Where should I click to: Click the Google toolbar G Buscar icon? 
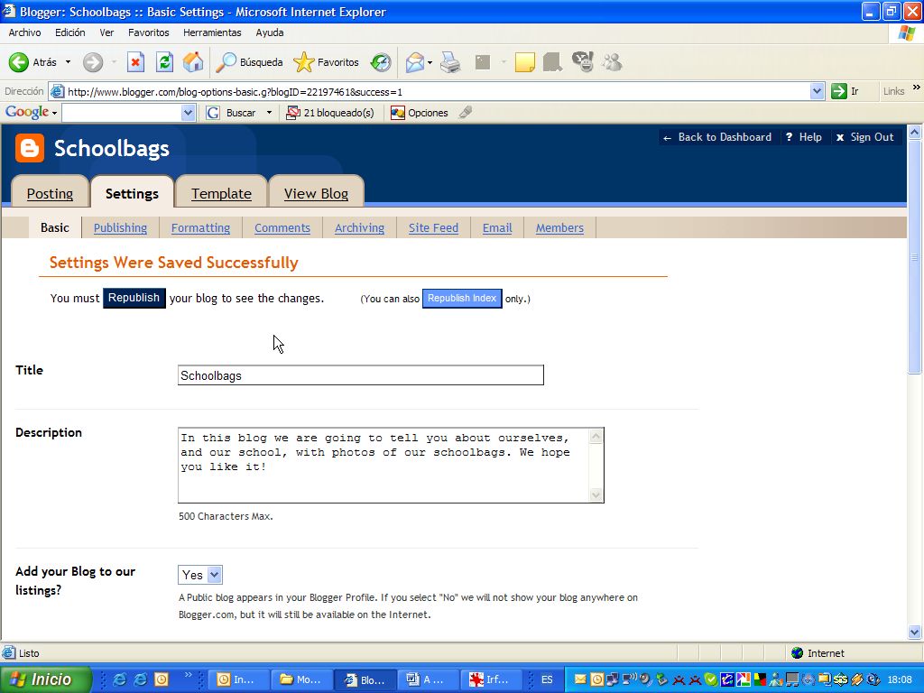(213, 113)
